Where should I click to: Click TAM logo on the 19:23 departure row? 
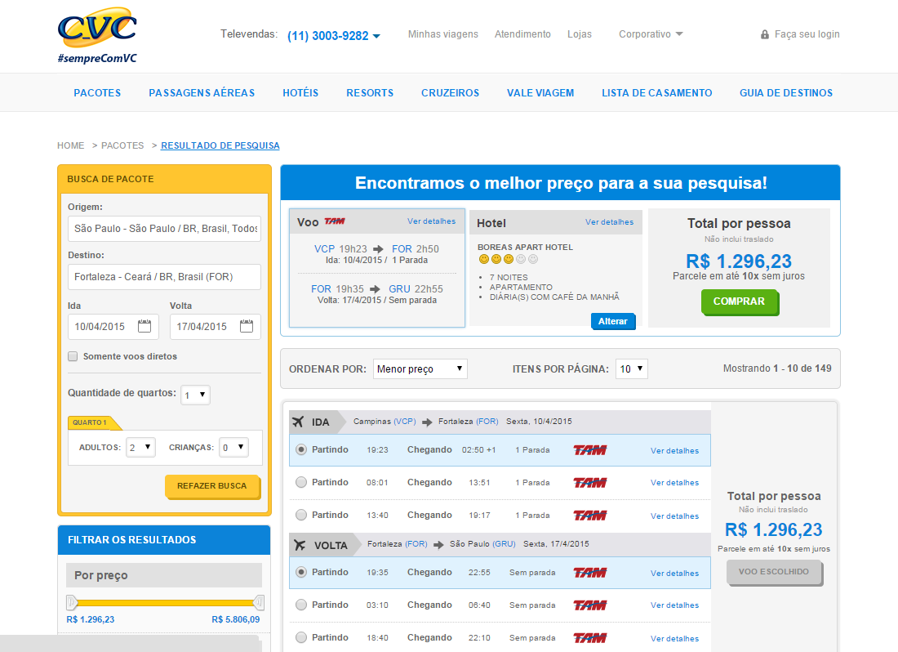coord(590,450)
